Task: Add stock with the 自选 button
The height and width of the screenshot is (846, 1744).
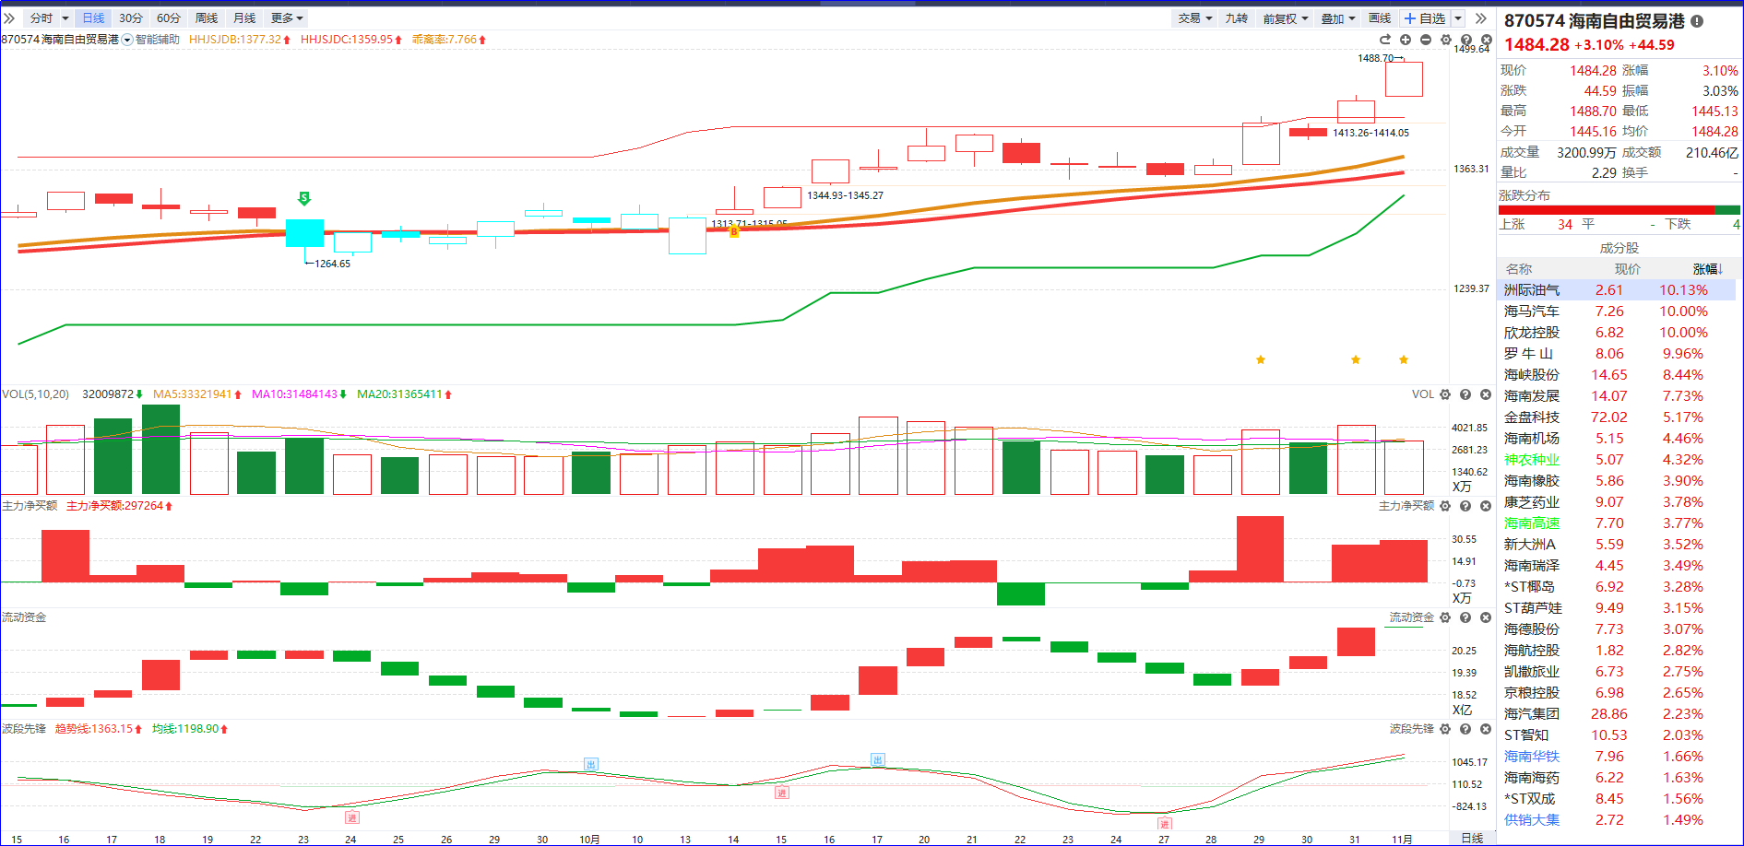Action: pos(1426,18)
